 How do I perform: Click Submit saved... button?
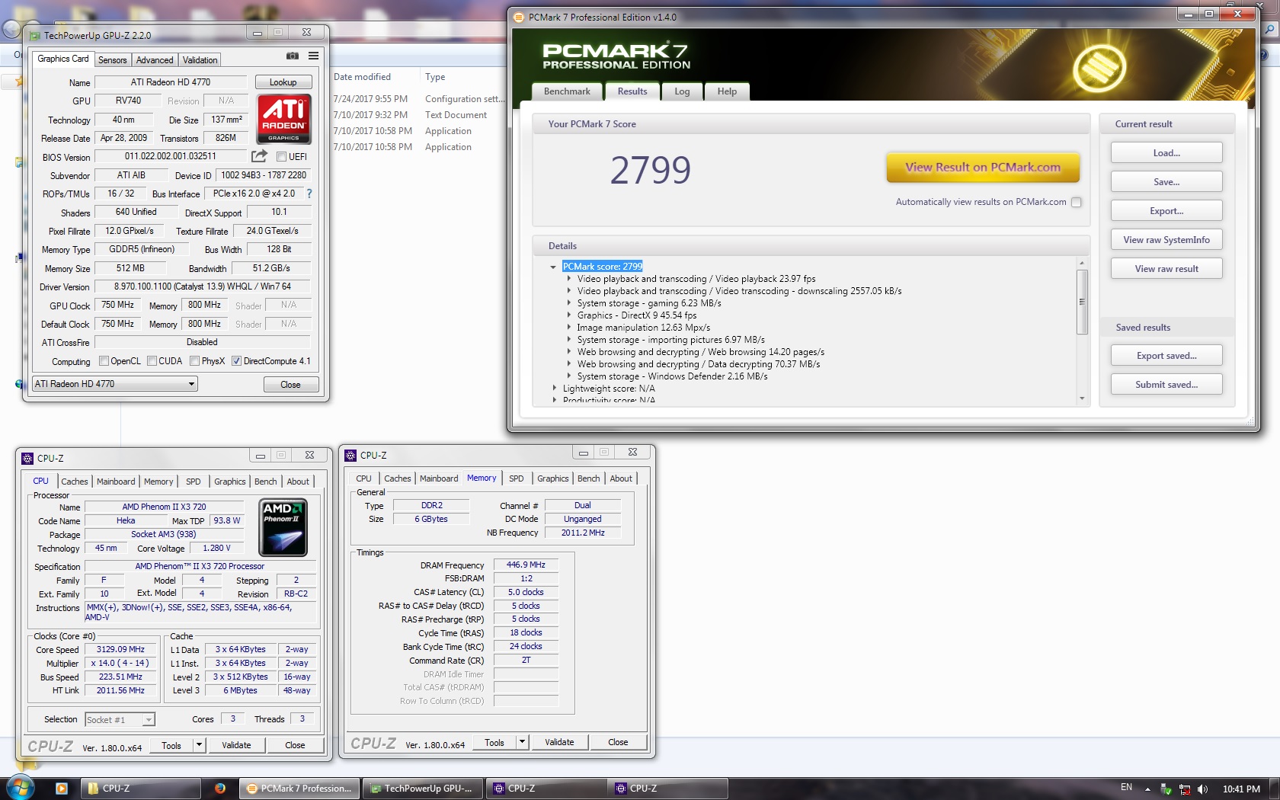pos(1166,385)
